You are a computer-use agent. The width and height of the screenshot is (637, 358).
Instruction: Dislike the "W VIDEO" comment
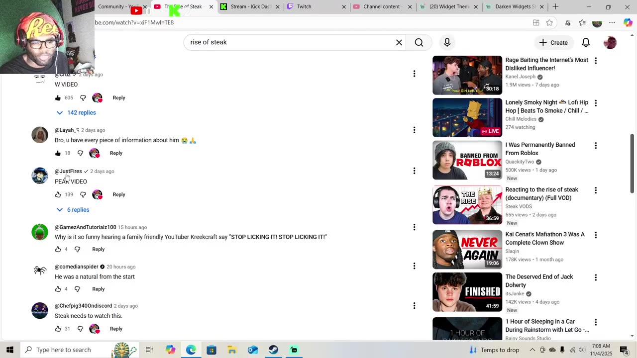(83, 98)
